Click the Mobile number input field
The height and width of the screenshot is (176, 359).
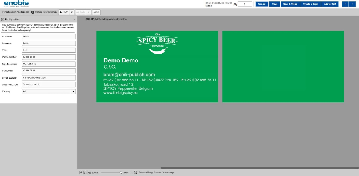point(49,64)
